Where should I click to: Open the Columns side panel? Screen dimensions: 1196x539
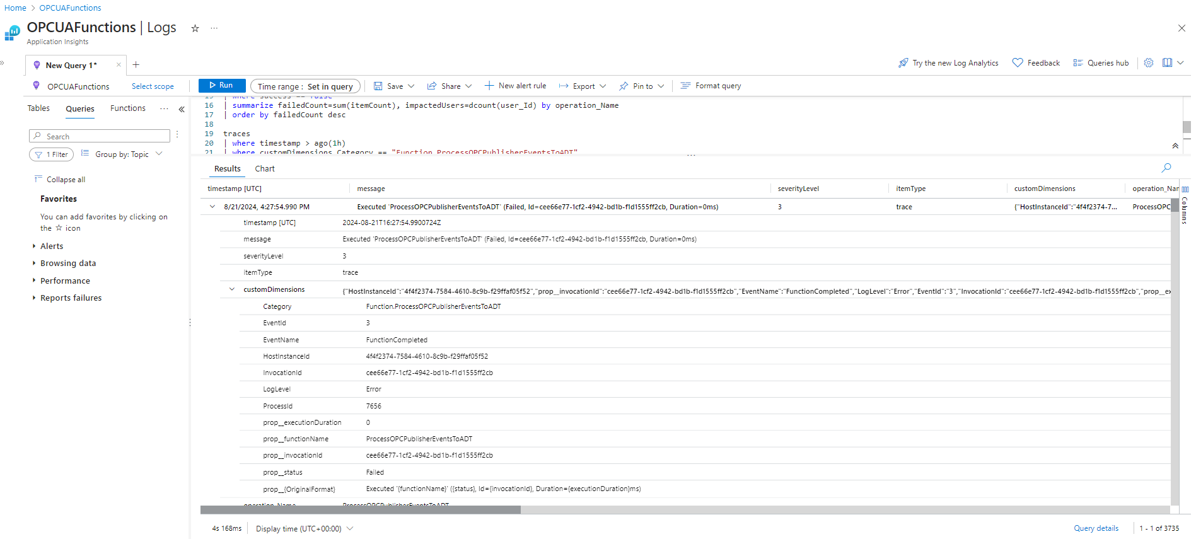point(1185,206)
